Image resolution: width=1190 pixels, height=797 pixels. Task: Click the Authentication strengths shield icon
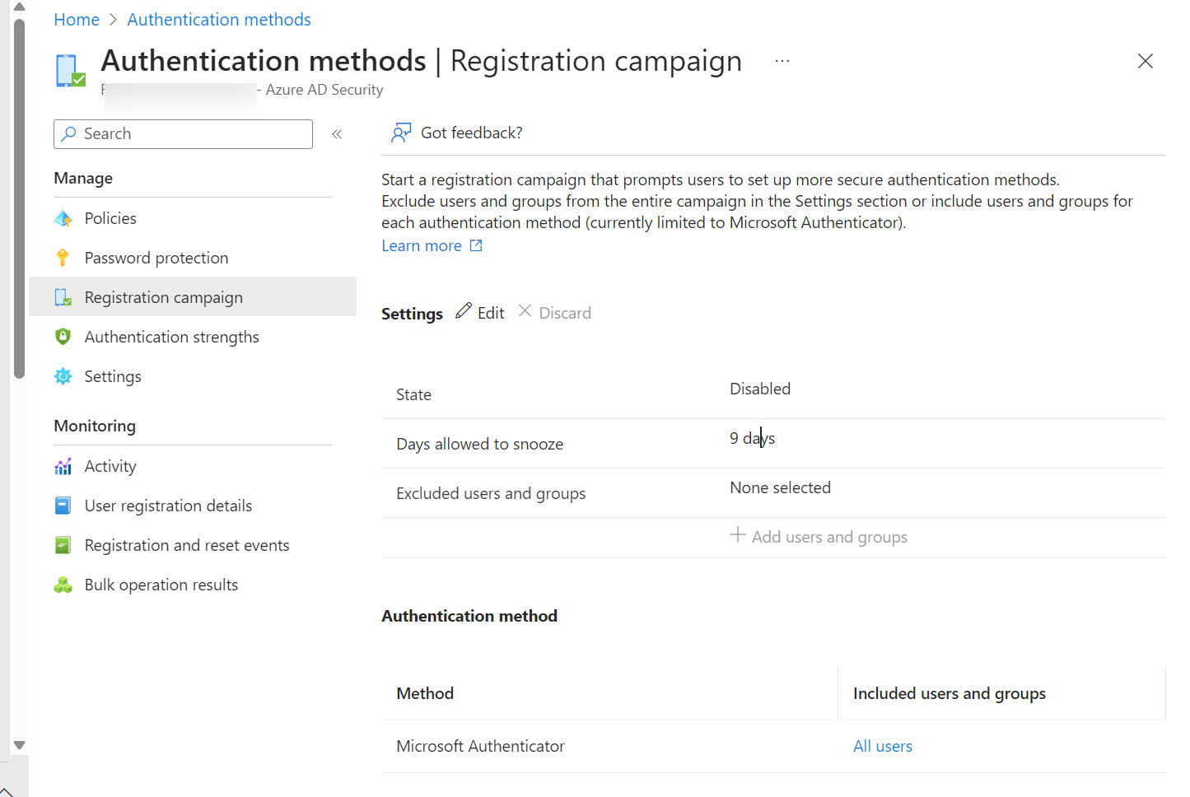pyautogui.click(x=63, y=337)
